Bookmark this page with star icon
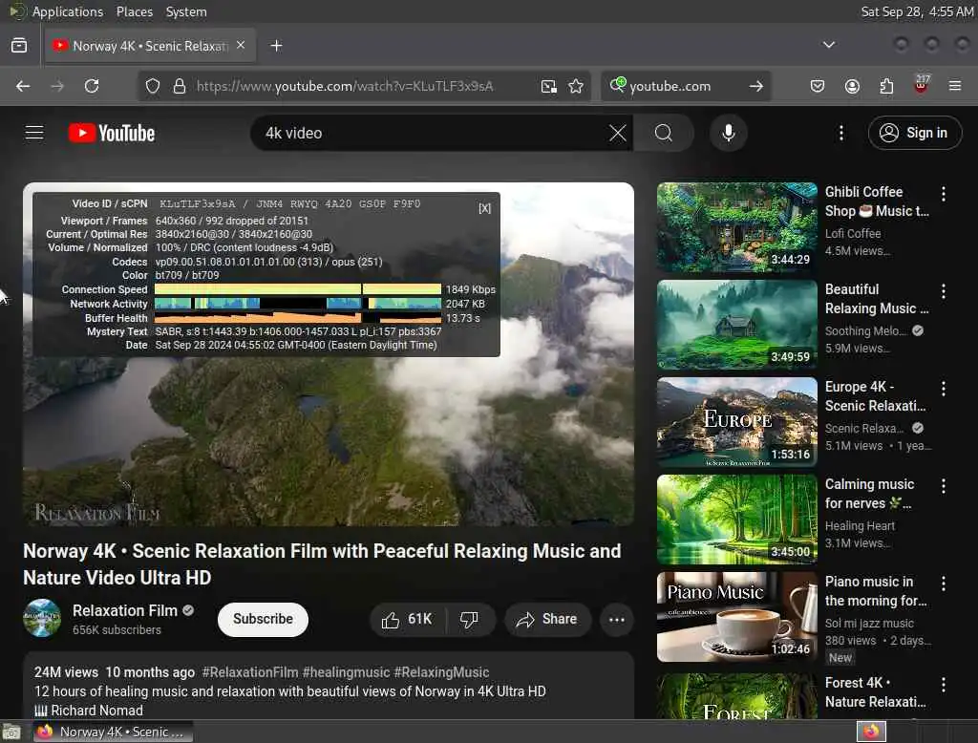This screenshot has width=978, height=743. (576, 86)
